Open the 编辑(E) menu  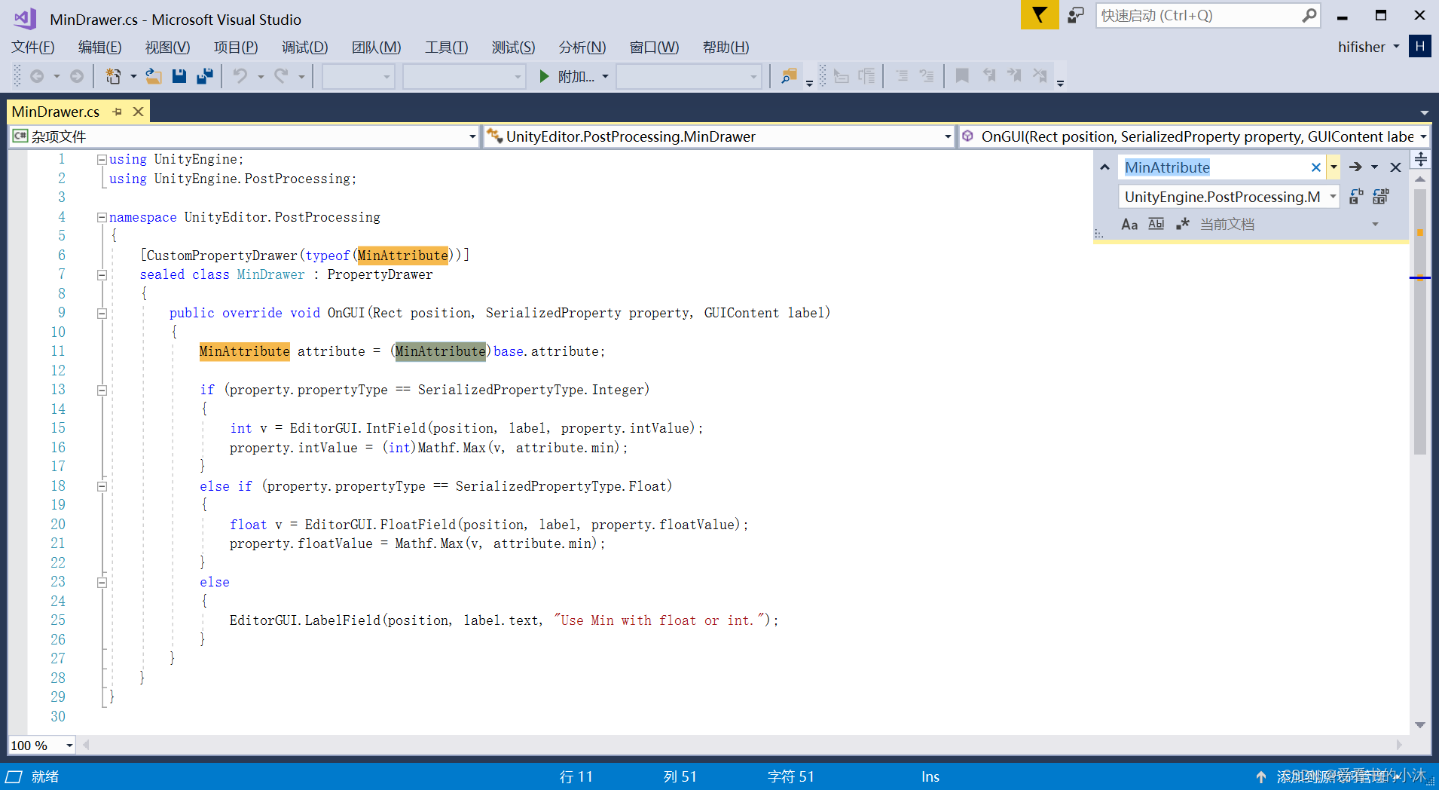[x=100, y=47]
